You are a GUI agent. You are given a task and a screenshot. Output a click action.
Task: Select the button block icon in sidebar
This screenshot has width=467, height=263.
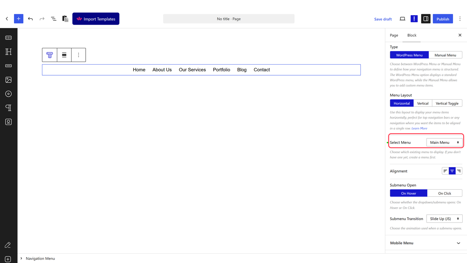click(9, 66)
